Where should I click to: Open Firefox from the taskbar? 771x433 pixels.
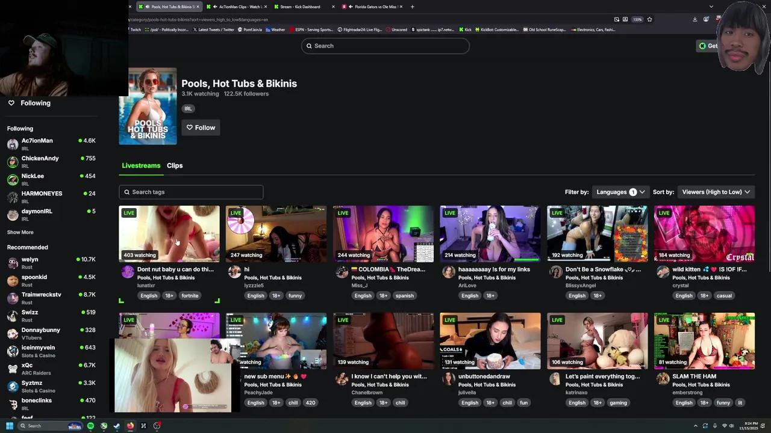[130, 426]
